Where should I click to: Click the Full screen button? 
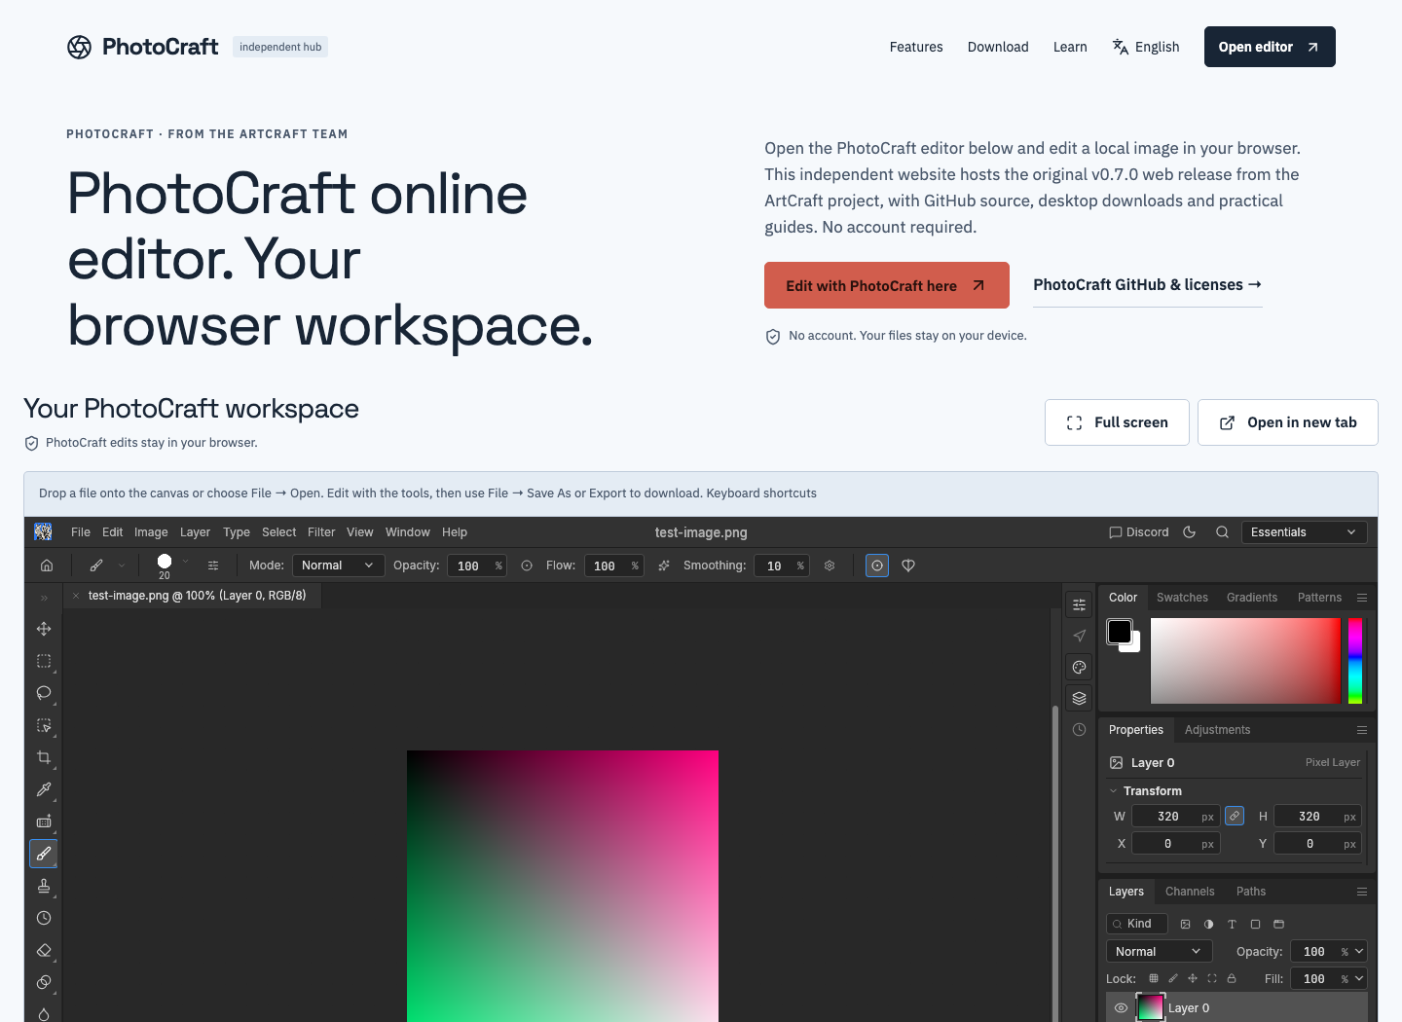[1117, 422]
